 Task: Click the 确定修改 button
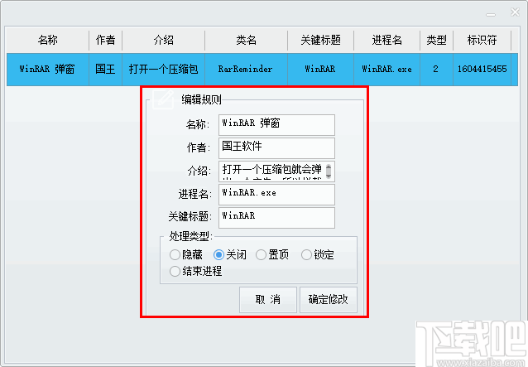[329, 300]
